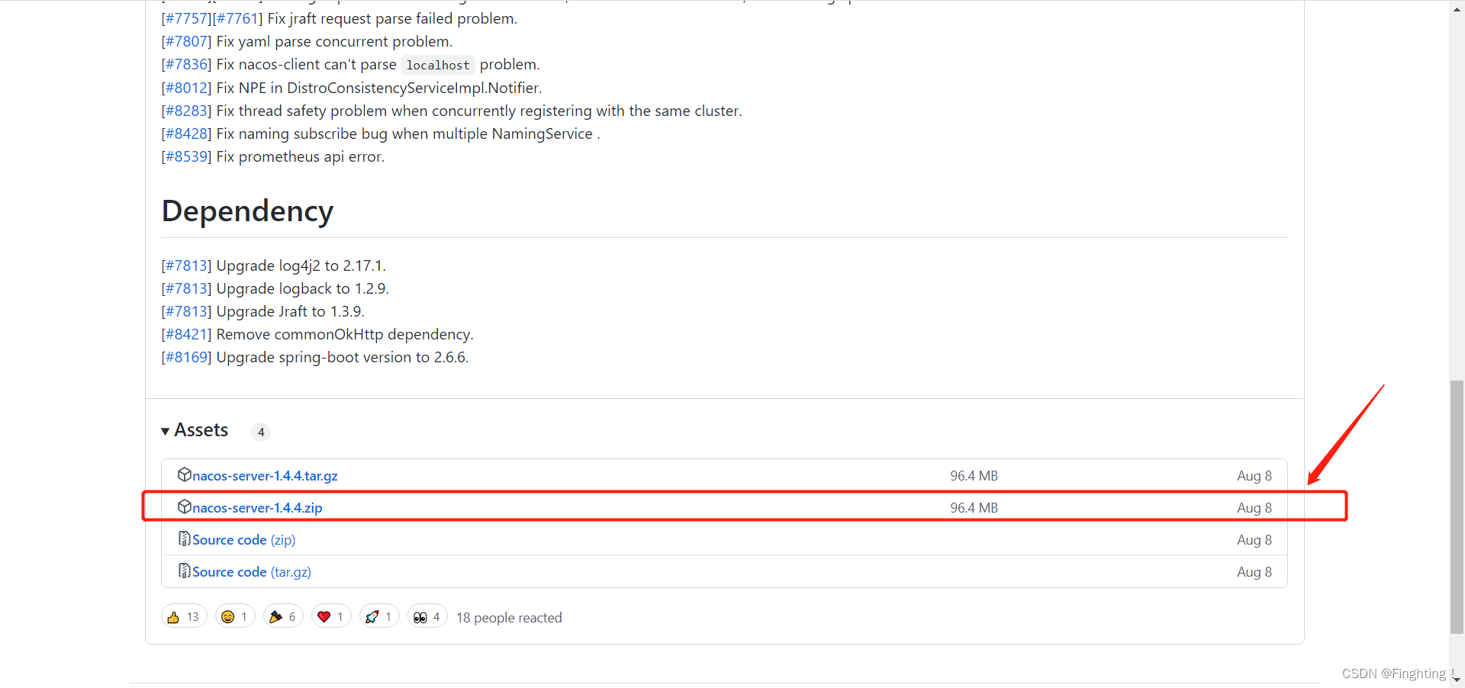Download Source code (tar.gz)
The height and width of the screenshot is (688, 1465).
(252, 571)
